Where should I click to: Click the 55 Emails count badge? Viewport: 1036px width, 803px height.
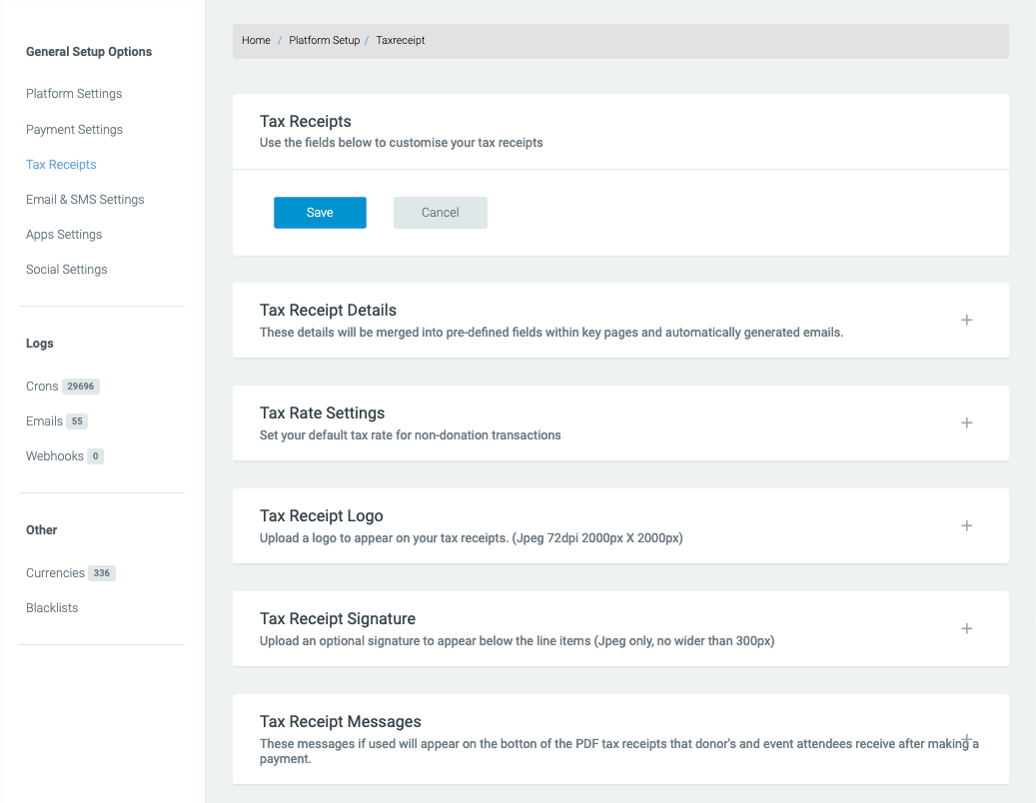(x=77, y=421)
